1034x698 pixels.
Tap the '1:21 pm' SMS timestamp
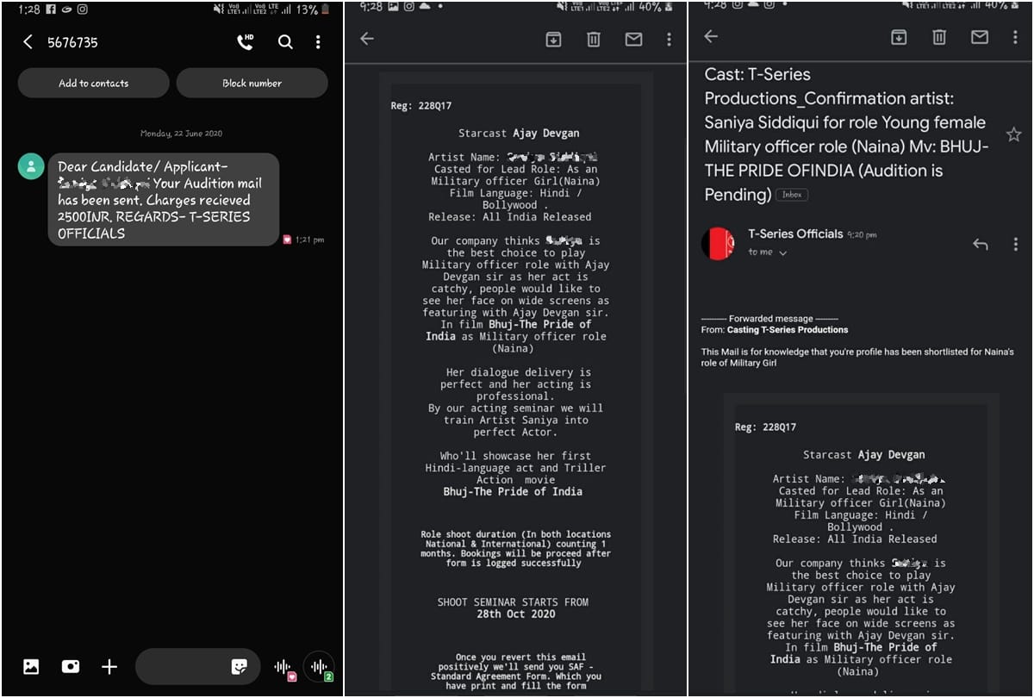pyautogui.click(x=309, y=240)
